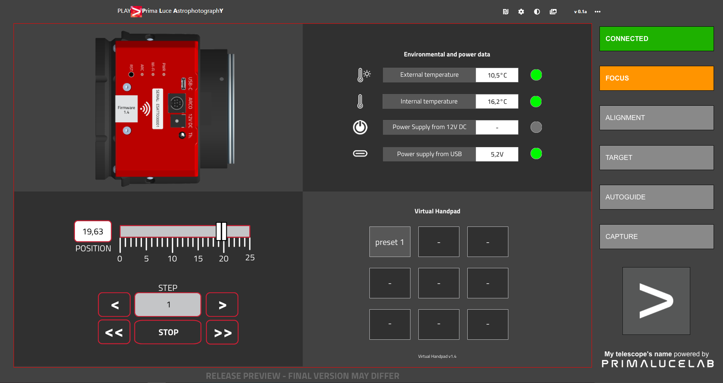Click the Wi-Fi signal icon on the focuser
723x383 pixels.
(x=145, y=109)
